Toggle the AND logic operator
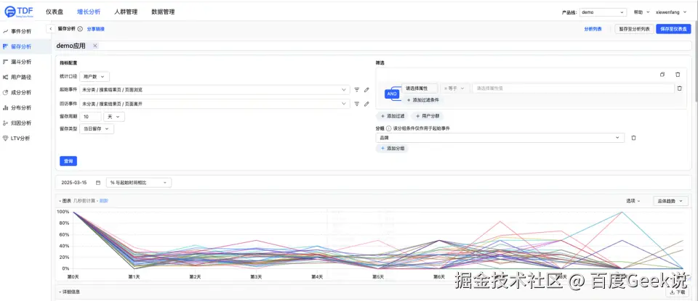The width and height of the screenshot is (698, 301). pyautogui.click(x=392, y=94)
